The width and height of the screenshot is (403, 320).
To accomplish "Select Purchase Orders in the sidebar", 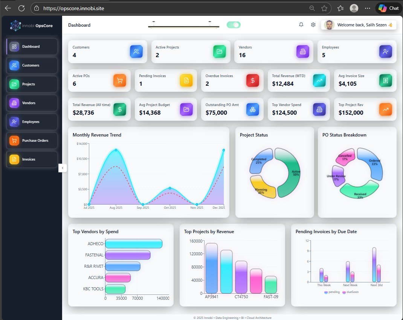I will [31, 140].
